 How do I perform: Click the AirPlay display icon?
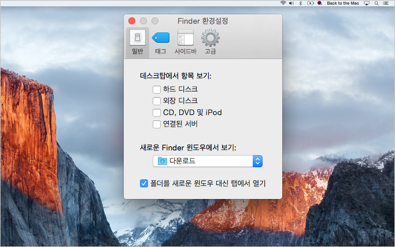[367, 3]
